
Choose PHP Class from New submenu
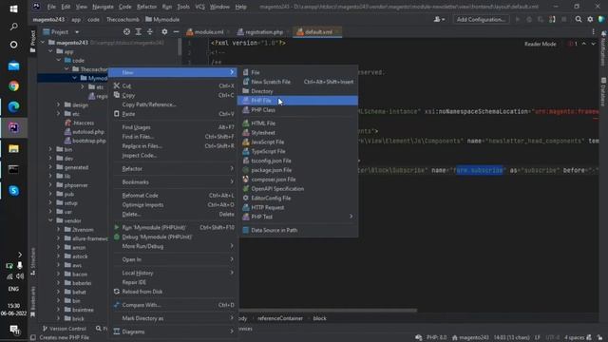(x=297, y=110)
